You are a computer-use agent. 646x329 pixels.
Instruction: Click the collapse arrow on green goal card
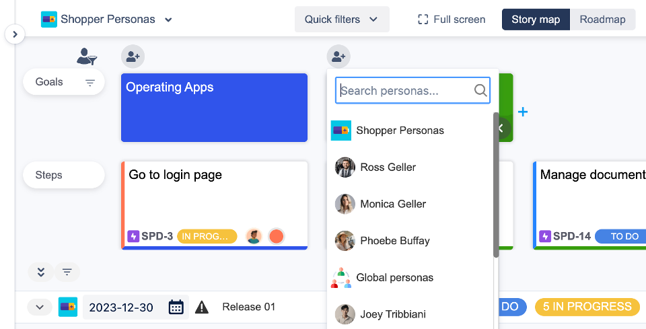click(502, 128)
